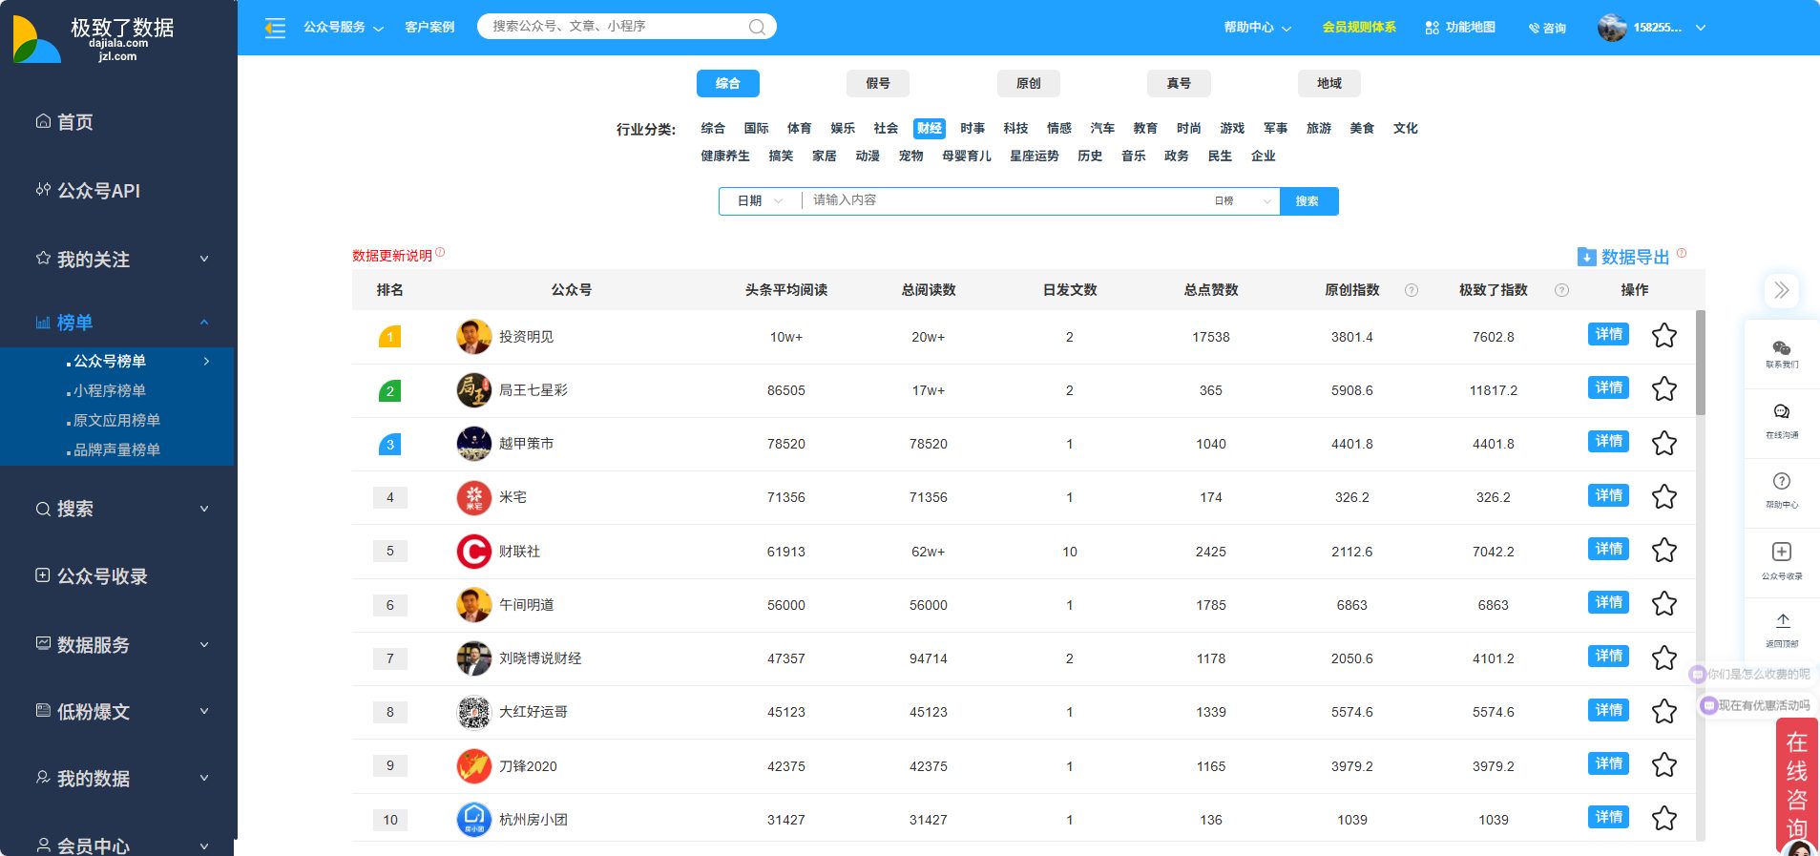Open the 米宅 account avatar
The width and height of the screenshot is (1820, 856).
(473, 497)
